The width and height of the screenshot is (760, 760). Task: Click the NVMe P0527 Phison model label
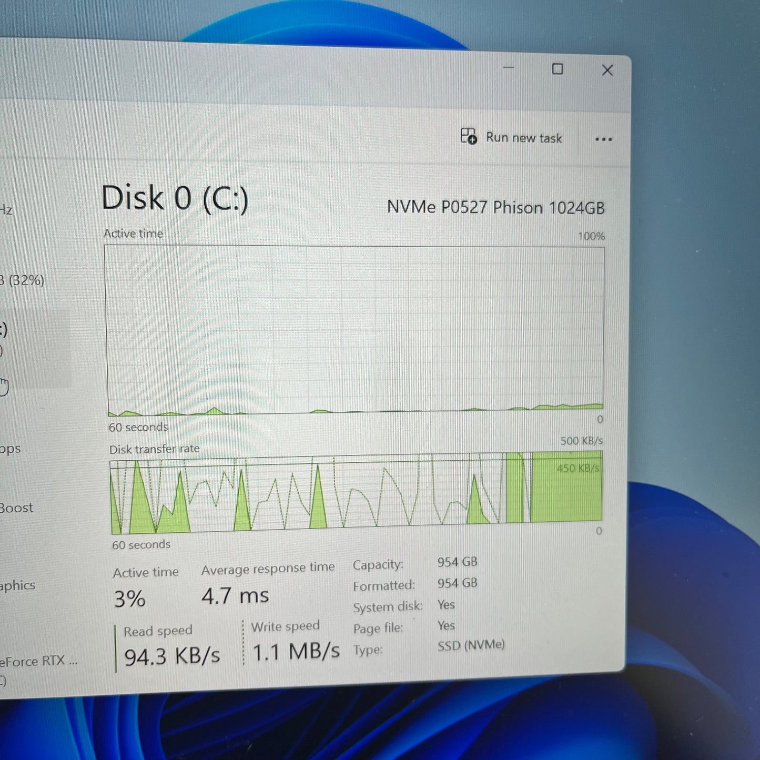pyautogui.click(x=495, y=207)
